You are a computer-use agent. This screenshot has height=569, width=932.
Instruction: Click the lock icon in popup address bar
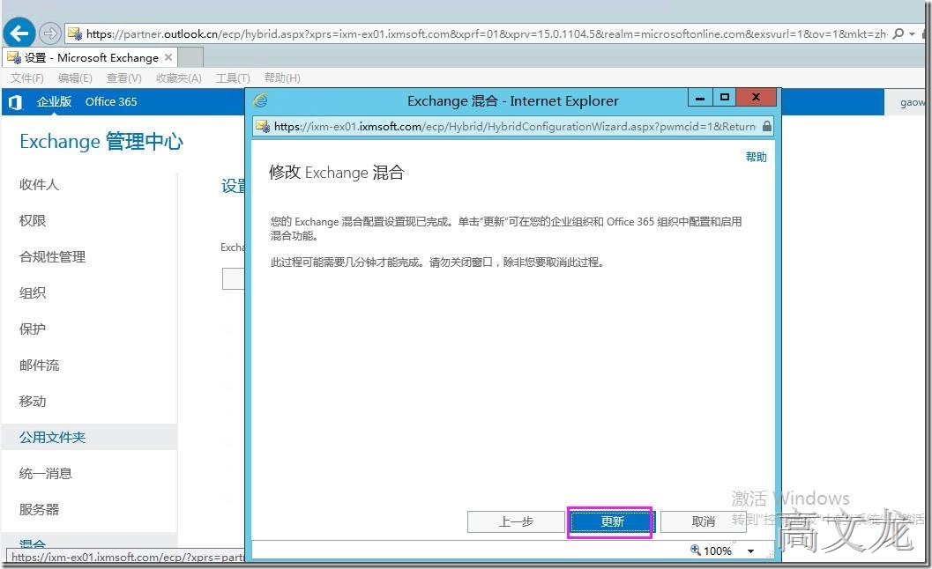[767, 127]
